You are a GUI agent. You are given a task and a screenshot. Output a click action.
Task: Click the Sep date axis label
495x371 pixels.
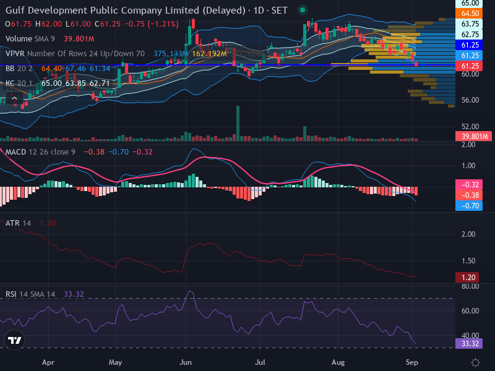[x=411, y=362]
